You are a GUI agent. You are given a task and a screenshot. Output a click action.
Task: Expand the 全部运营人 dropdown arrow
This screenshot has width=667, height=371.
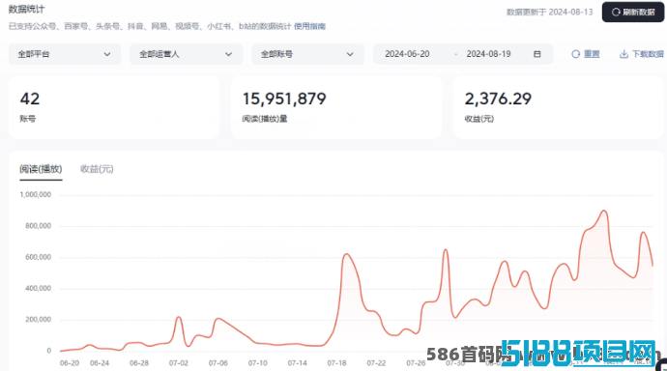pyautogui.click(x=228, y=54)
